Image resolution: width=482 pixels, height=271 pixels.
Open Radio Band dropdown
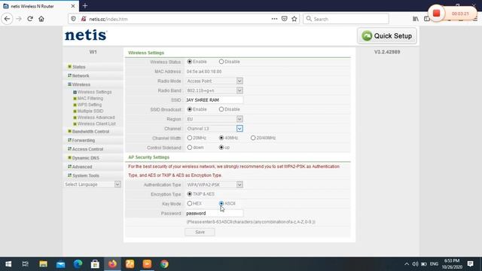coord(214,90)
